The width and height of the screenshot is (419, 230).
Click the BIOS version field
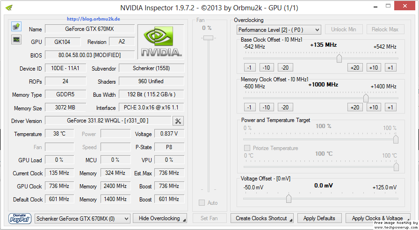click(x=90, y=55)
